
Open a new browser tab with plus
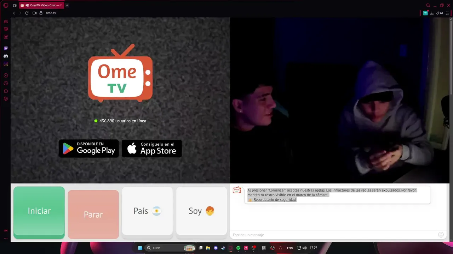(x=67, y=5)
